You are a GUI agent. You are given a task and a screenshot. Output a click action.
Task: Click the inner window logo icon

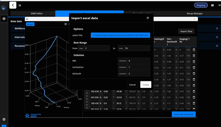click(x=27, y=19)
